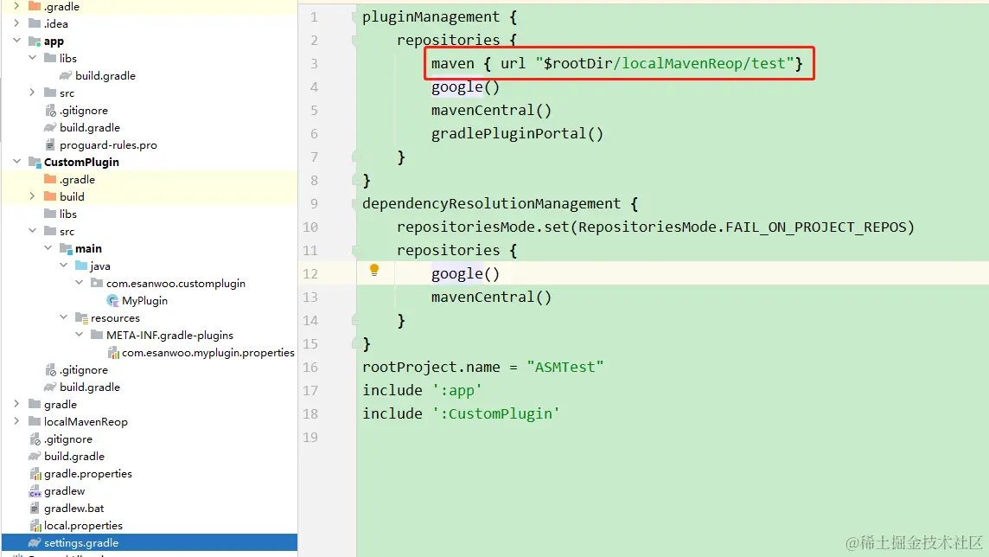Fold pluginManagement block at line 1

coord(355,17)
